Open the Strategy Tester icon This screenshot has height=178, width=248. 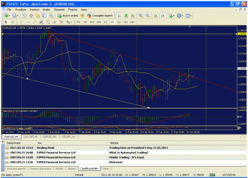pyautogui.click(x=51, y=15)
